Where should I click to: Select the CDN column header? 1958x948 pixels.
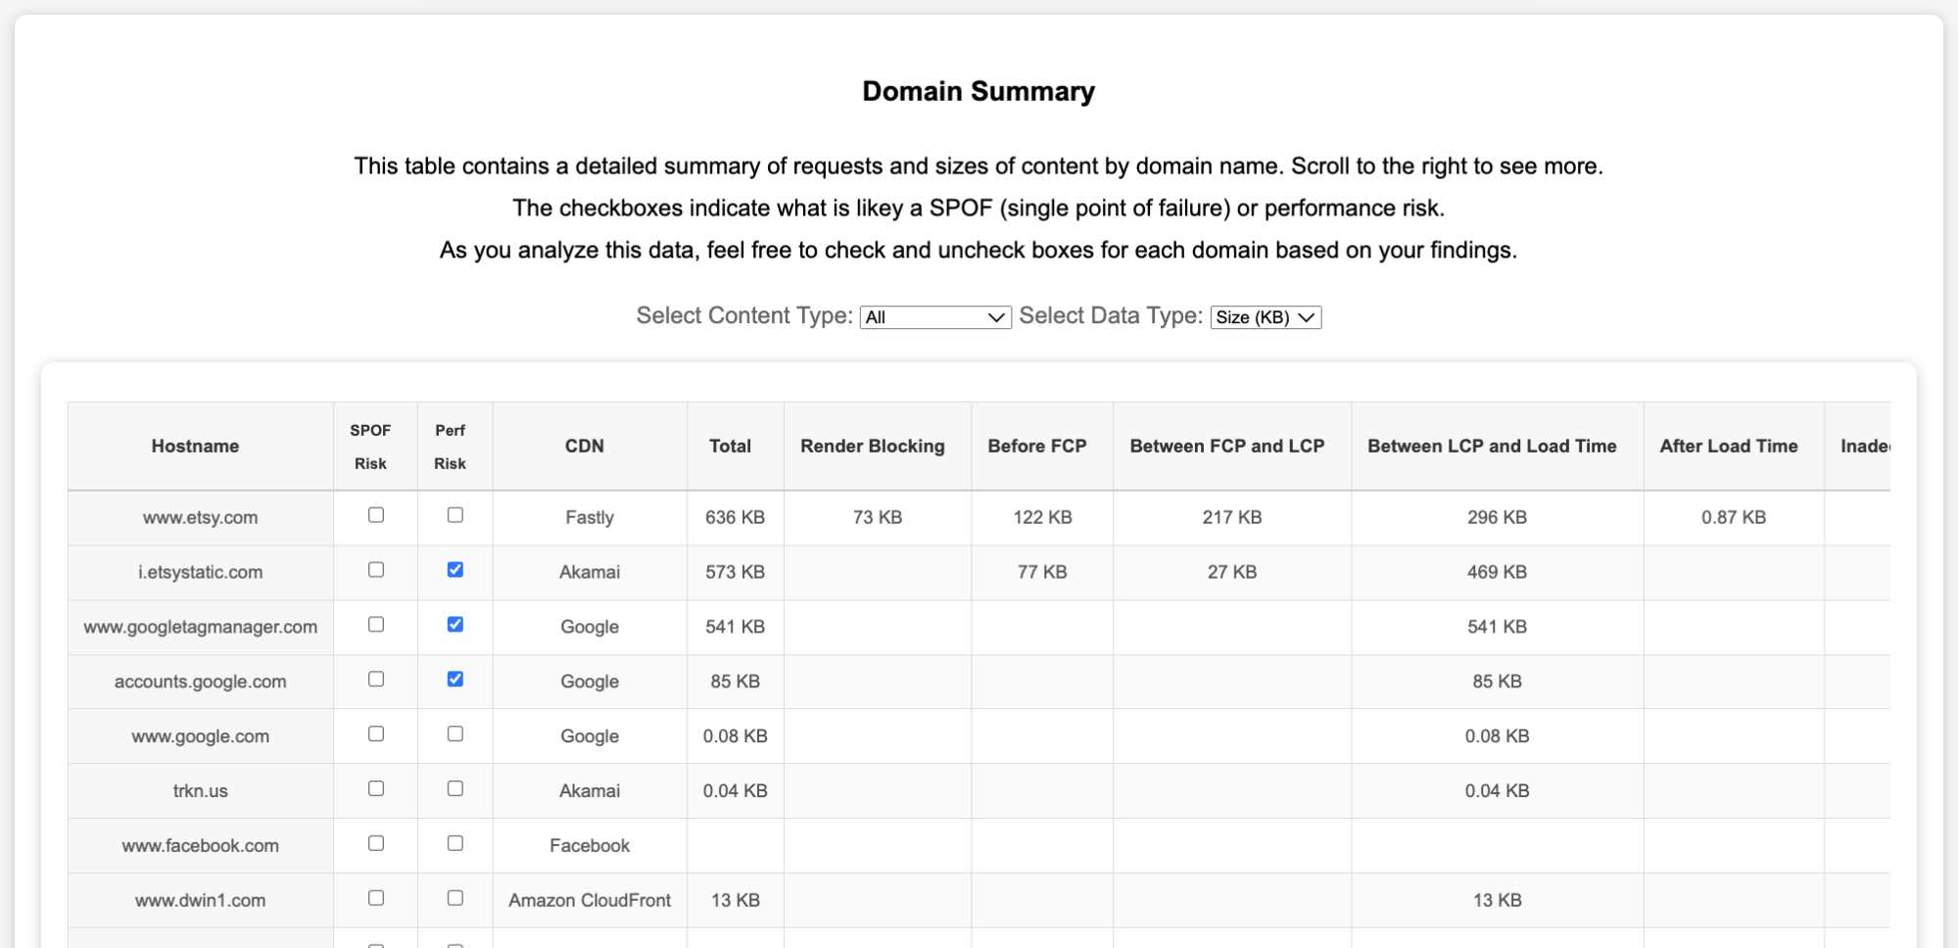(x=589, y=446)
